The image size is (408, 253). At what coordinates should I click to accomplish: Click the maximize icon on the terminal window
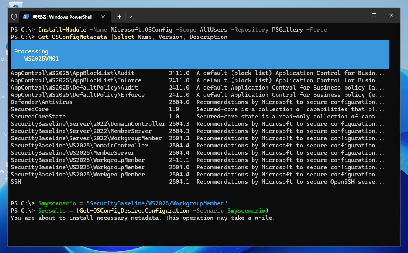tap(374, 15)
